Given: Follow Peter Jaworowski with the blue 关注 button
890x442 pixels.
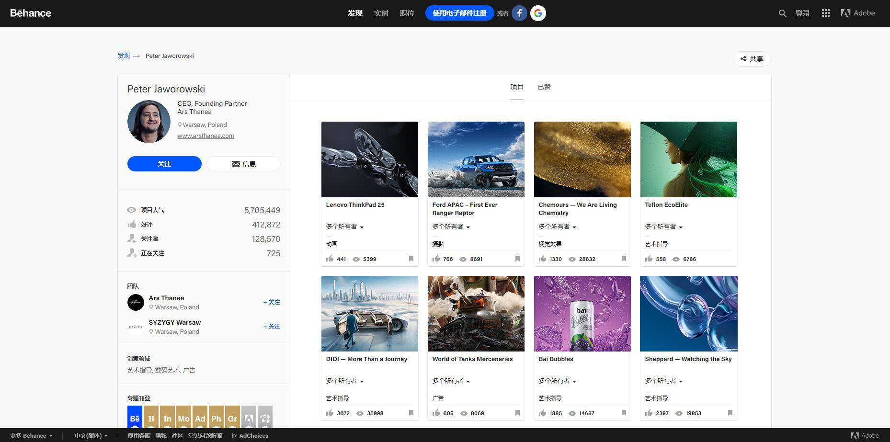Looking at the screenshot, I should (x=164, y=164).
